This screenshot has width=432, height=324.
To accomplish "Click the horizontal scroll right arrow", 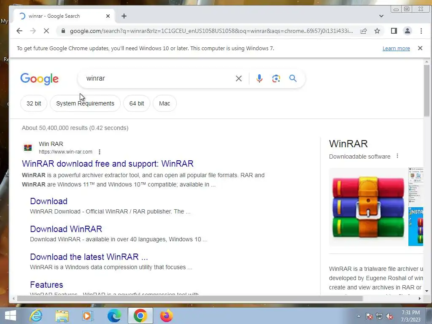I will pos(420,298).
